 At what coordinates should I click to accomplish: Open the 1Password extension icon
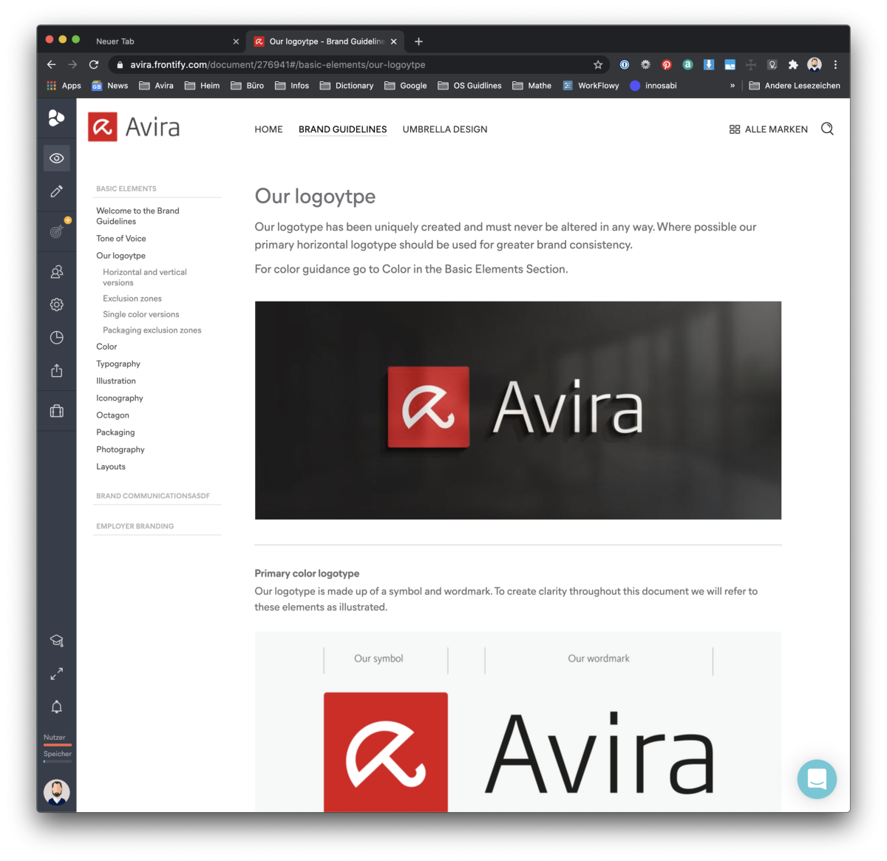tap(624, 64)
